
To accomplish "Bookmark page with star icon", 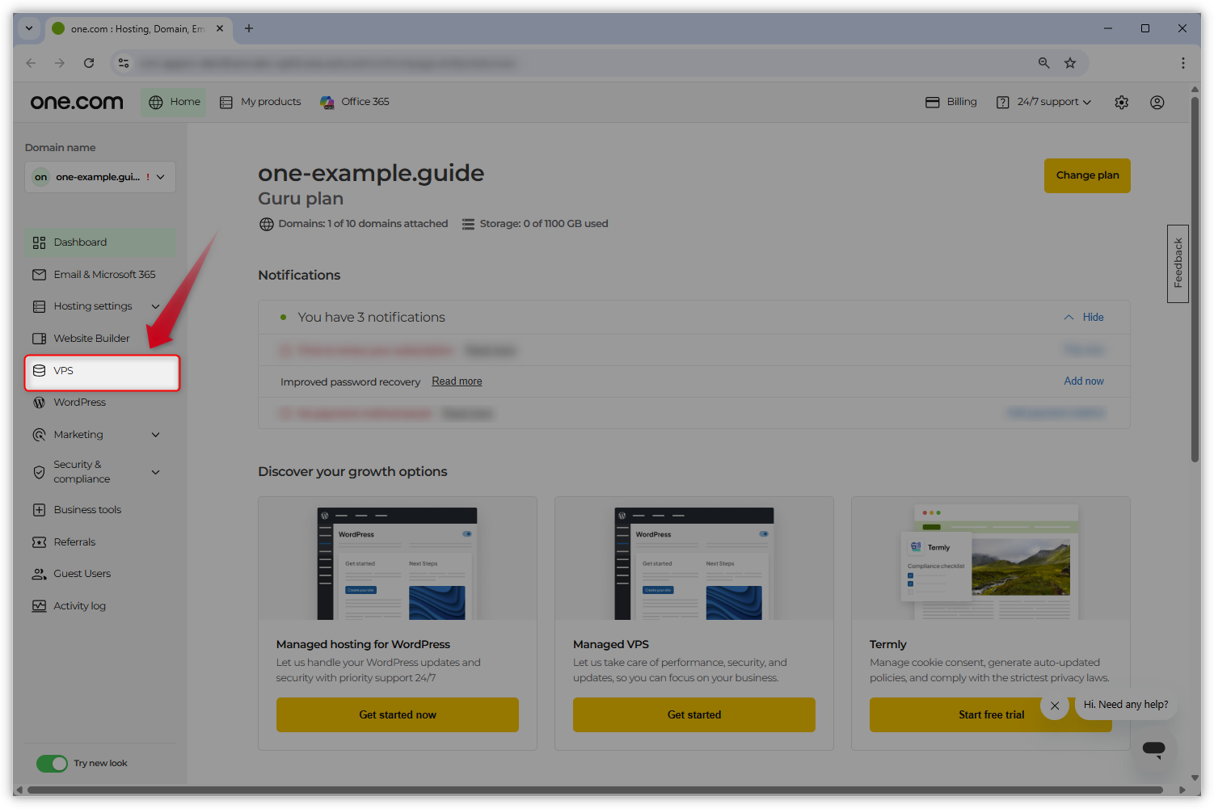I will point(1070,63).
